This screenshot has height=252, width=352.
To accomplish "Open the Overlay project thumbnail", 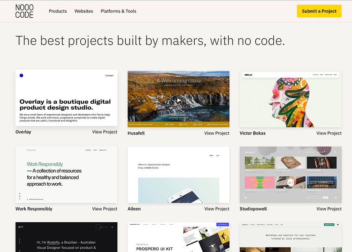I will point(66,98).
